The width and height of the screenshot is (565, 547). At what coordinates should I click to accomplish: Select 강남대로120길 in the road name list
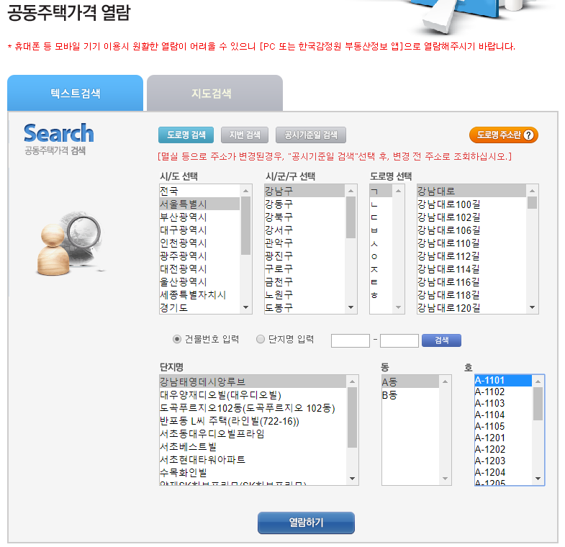(x=471, y=308)
